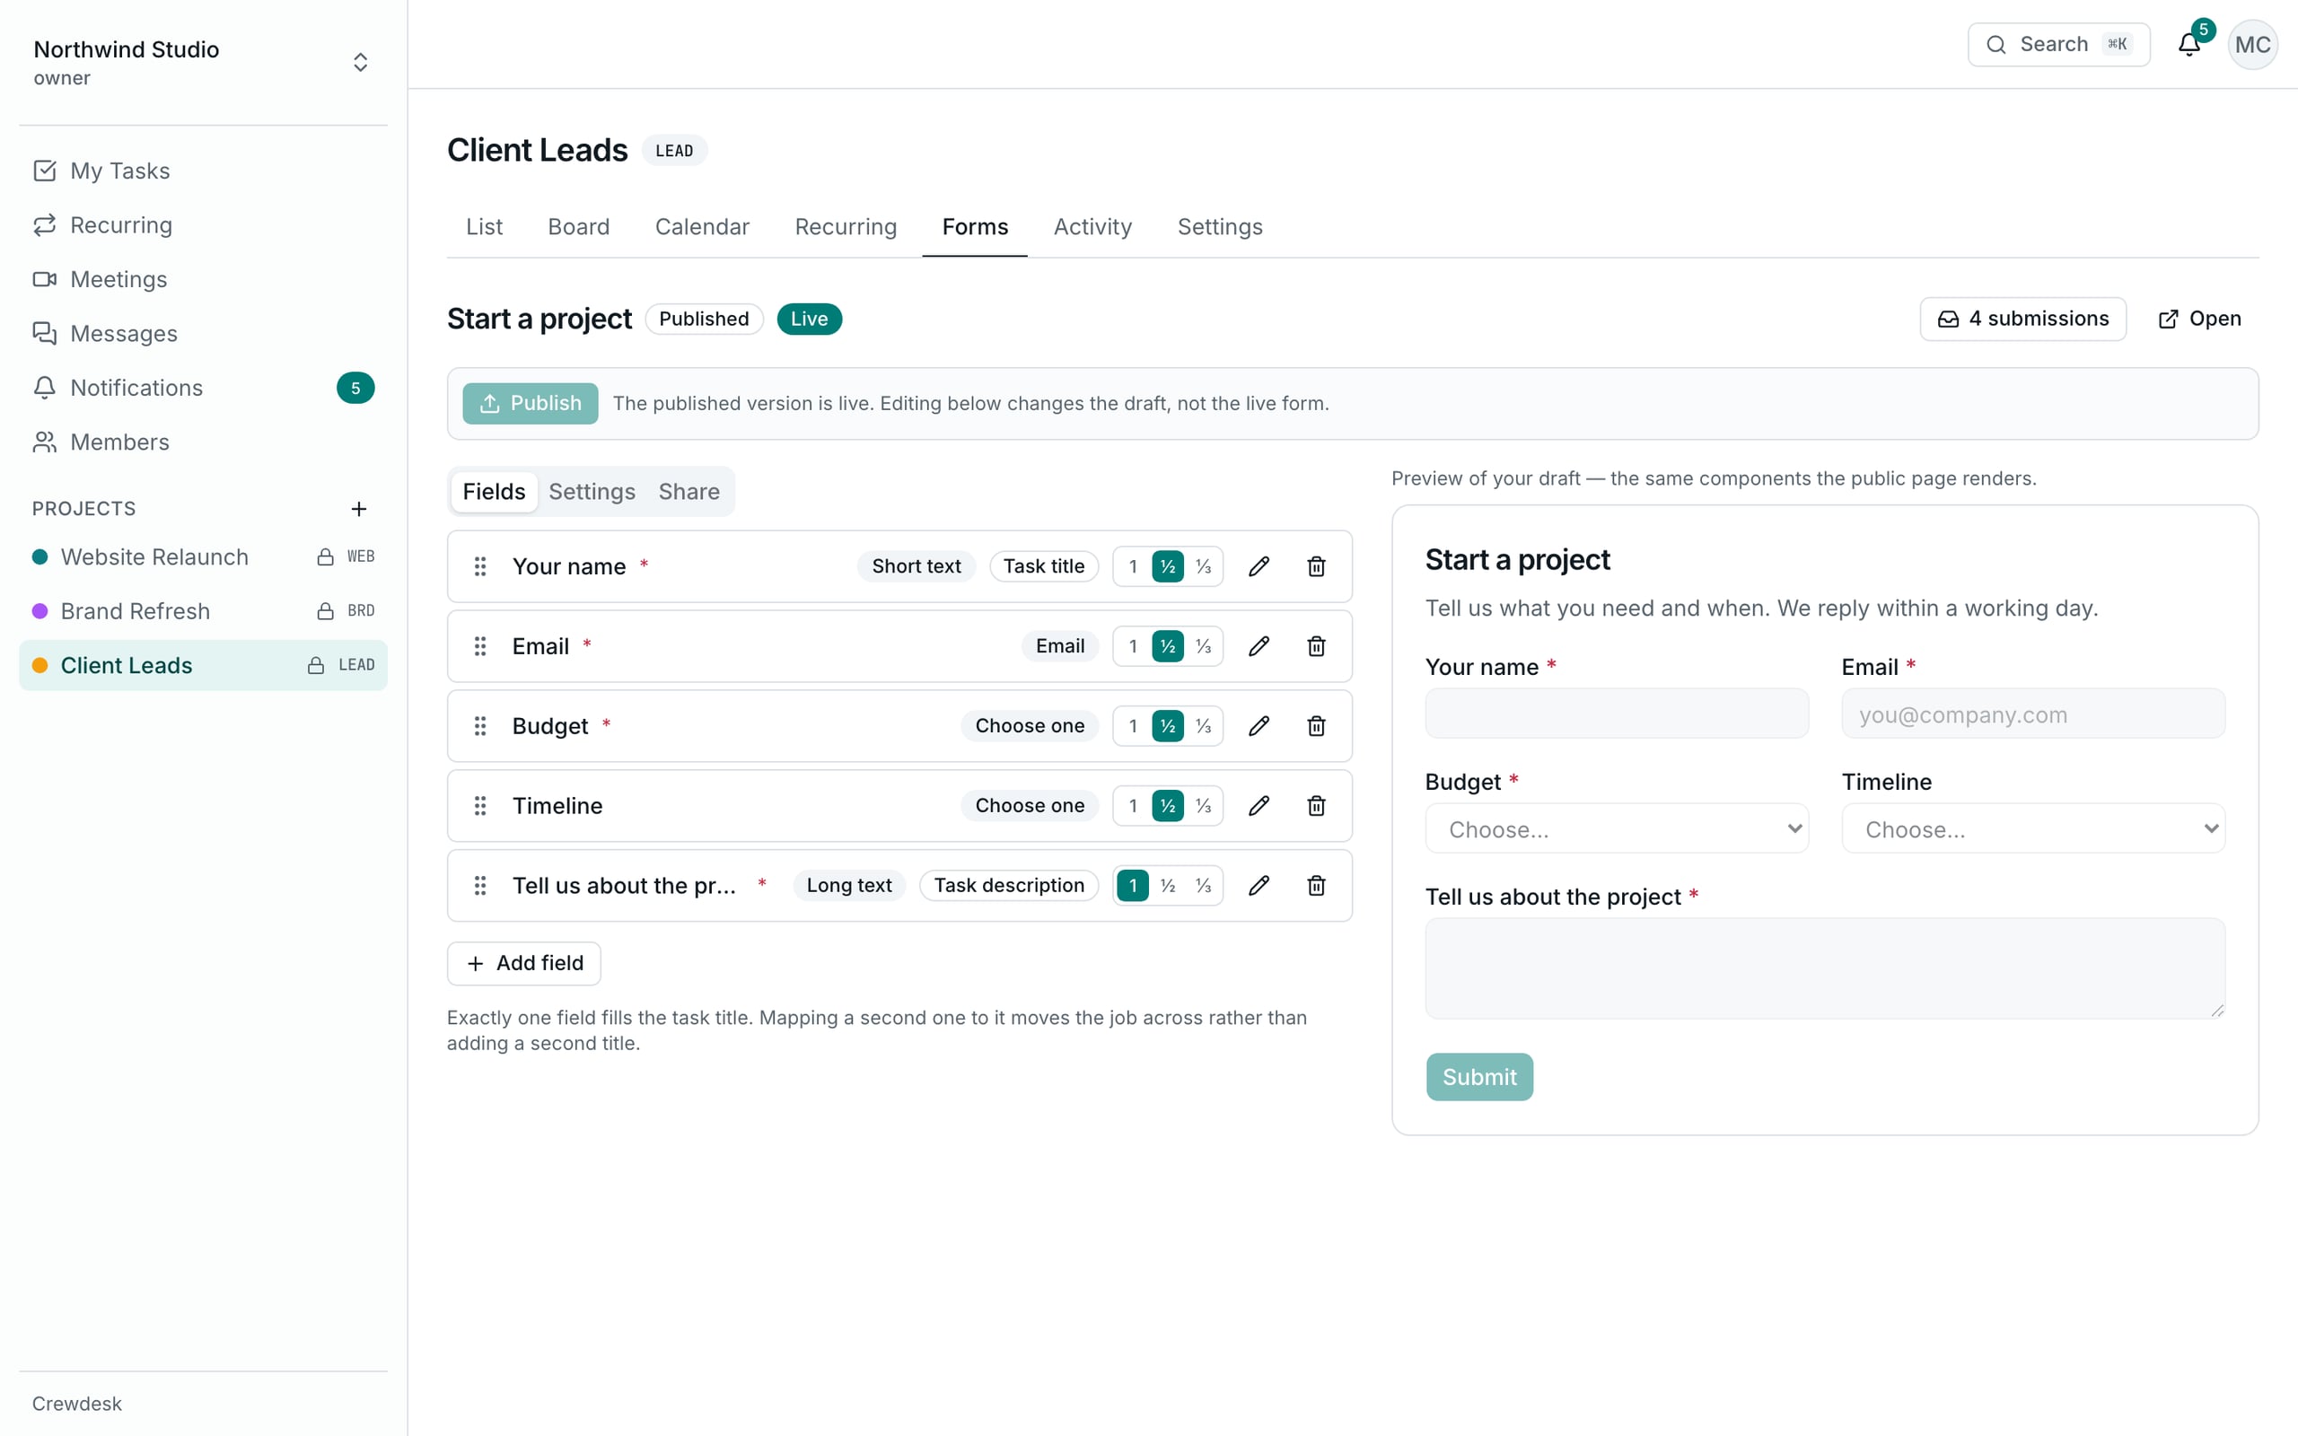2298x1436 pixels.
Task: Switch to the Board tab
Action: click(578, 227)
